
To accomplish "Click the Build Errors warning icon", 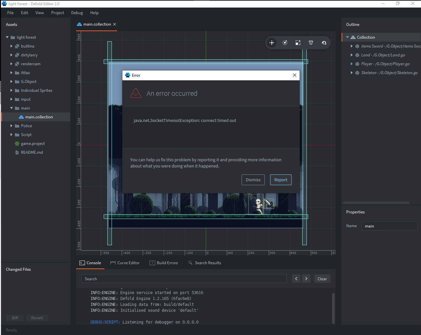I will [152, 263].
